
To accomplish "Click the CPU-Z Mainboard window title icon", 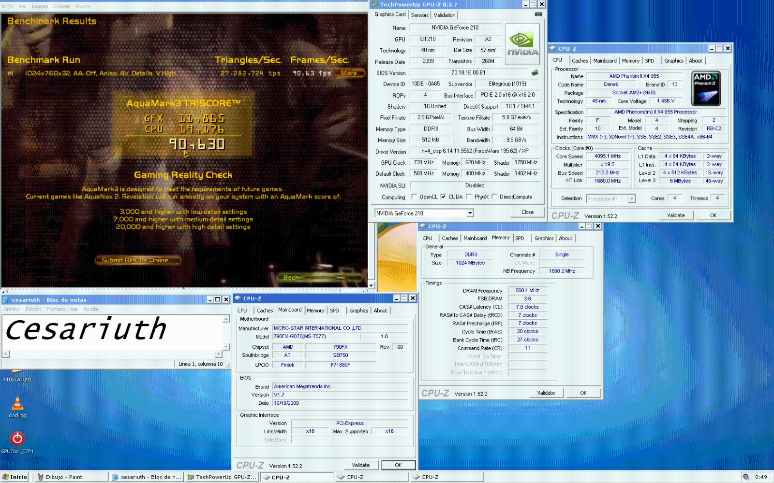I will click(238, 298).
